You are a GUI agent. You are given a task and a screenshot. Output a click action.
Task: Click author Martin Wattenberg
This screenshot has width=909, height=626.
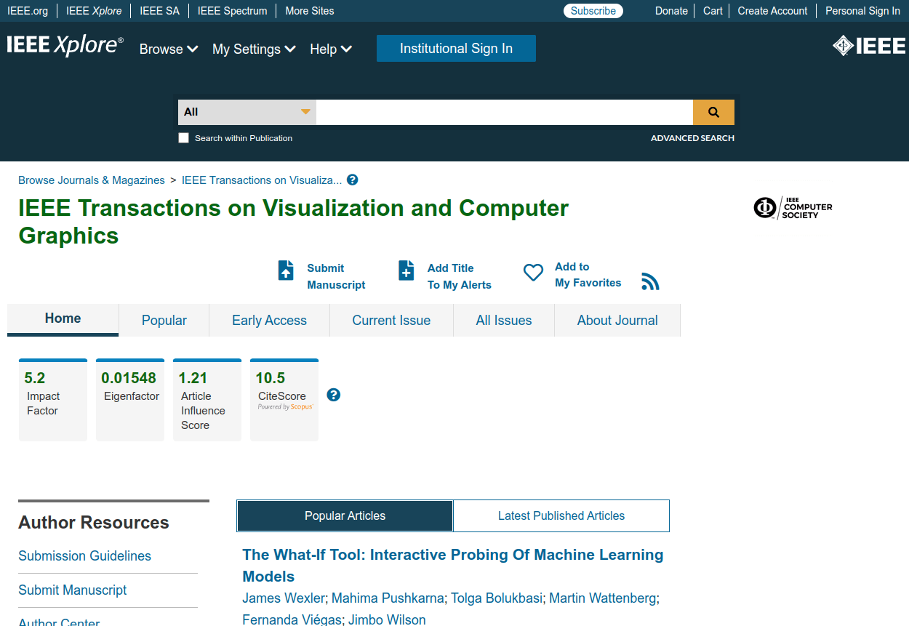coord(603,598)
